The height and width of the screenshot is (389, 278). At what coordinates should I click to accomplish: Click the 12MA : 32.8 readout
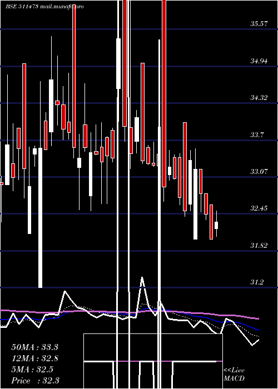coord(34,358)
